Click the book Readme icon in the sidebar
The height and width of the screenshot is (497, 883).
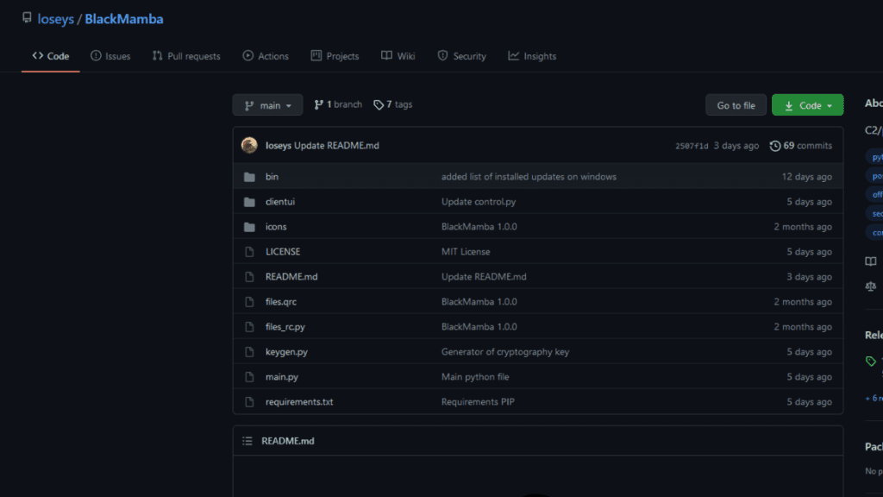(x=871, y=261)
